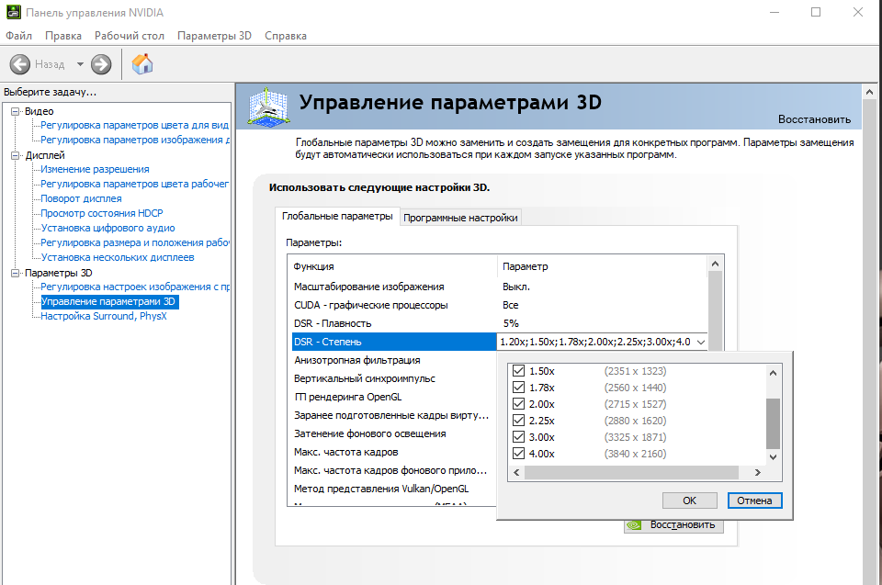
Task: Click NVIDIA logo on Восстановить button
Action: coord(635,524)
